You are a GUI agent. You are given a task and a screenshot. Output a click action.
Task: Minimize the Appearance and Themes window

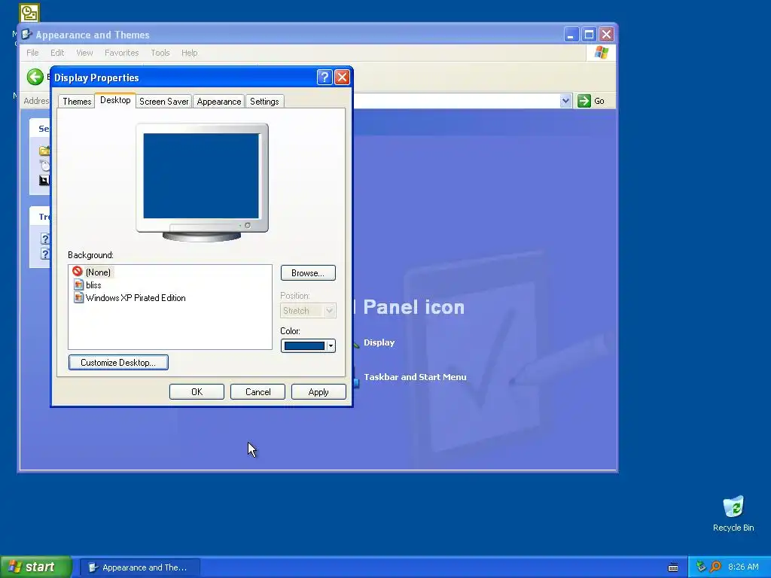(571, 35)
